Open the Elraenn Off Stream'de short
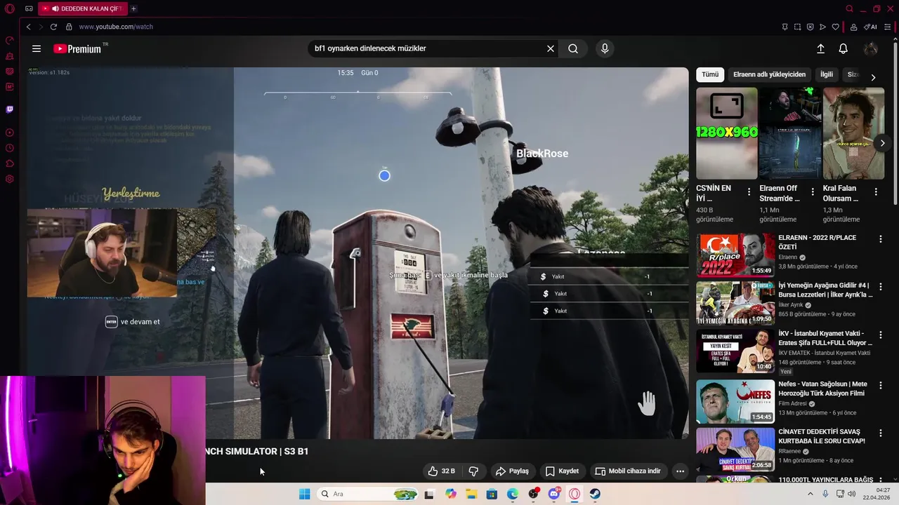The height and width of the screenshot is (505, 899). (x=790, y=133)
